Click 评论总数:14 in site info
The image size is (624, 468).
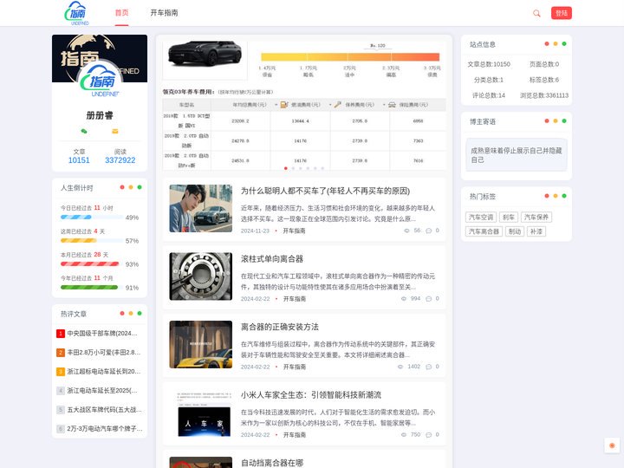(489, 95)
